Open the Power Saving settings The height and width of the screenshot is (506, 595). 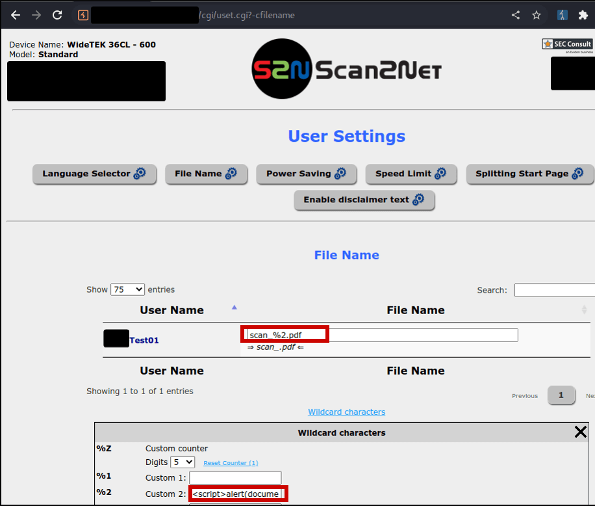[x=305, y=174]
